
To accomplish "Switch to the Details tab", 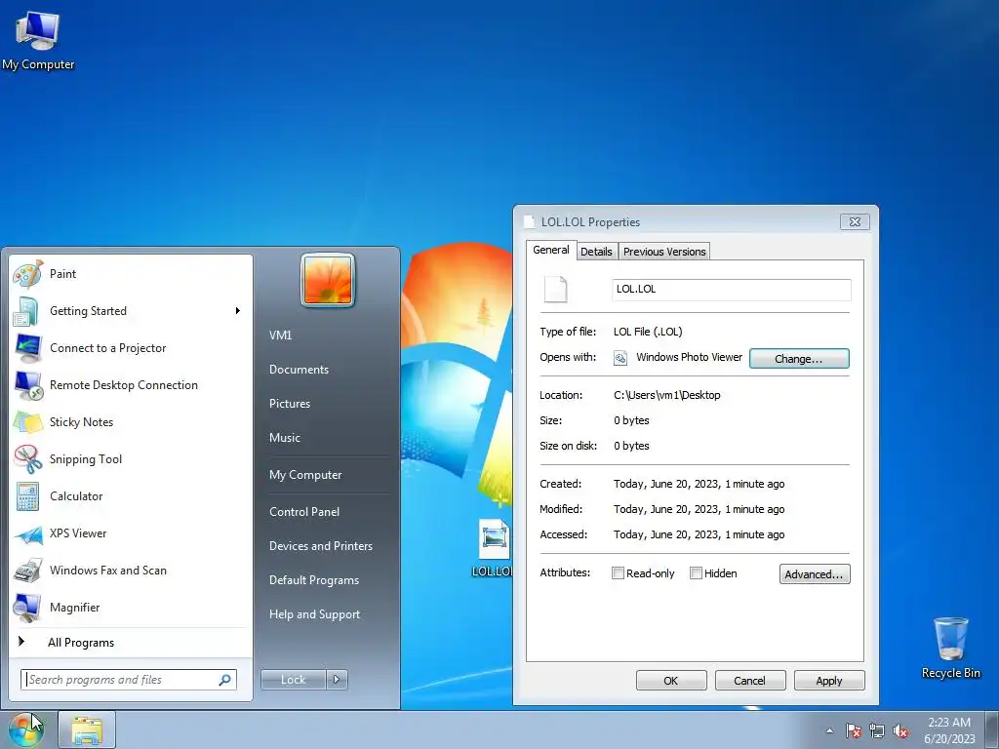I will point(596,252).
